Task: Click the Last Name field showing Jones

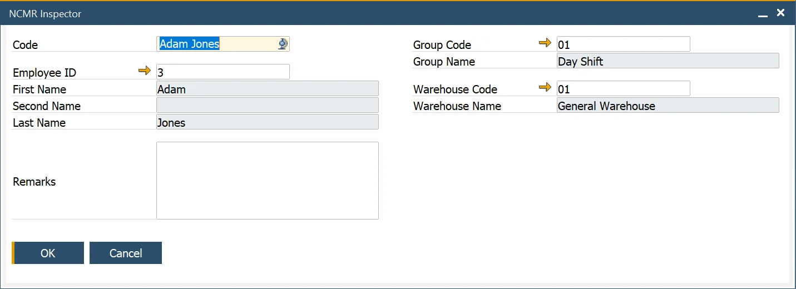Action: click(267, 122)
